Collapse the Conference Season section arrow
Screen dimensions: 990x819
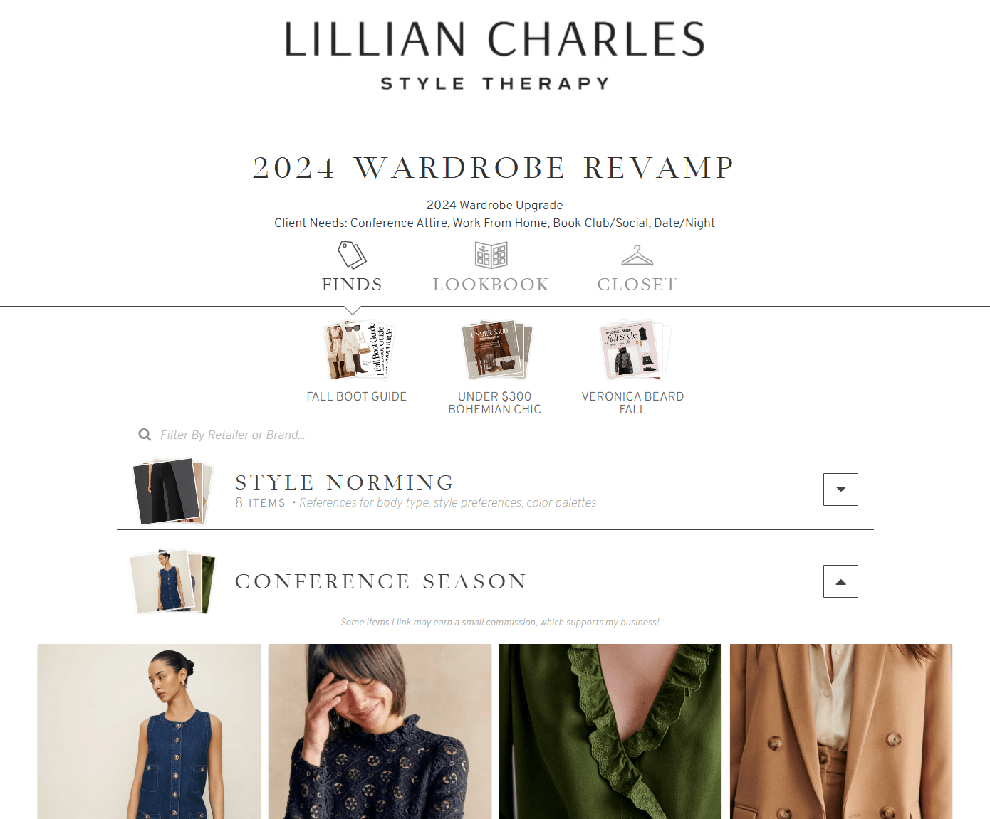click(x=840, y=581)
